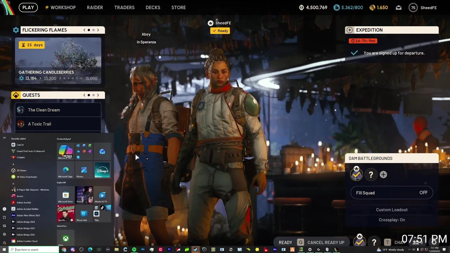Open the Dam Battlegrounds map header
Viewport: 450px width, 253px height.
(392, 158)
